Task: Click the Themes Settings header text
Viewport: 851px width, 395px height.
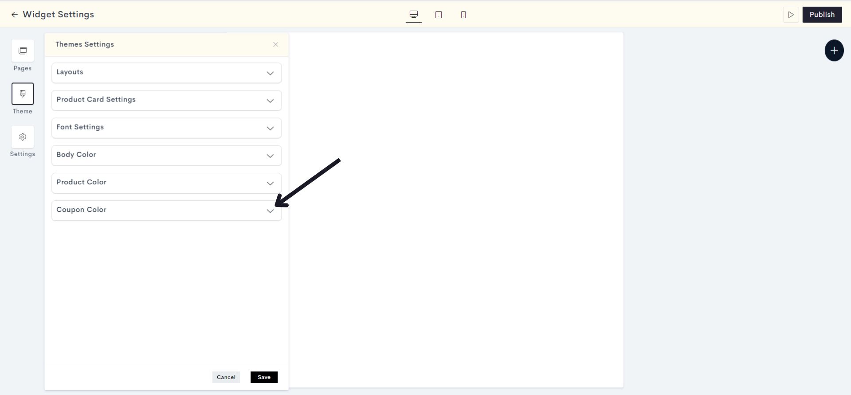Action: tap(85, 44)
